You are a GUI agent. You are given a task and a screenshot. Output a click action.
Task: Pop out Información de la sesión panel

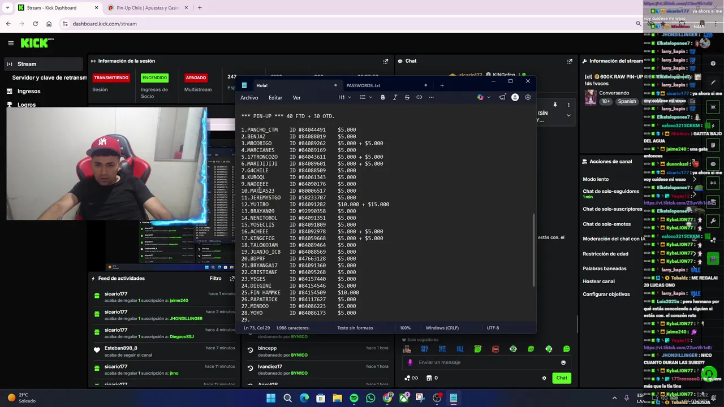point(386,61)
